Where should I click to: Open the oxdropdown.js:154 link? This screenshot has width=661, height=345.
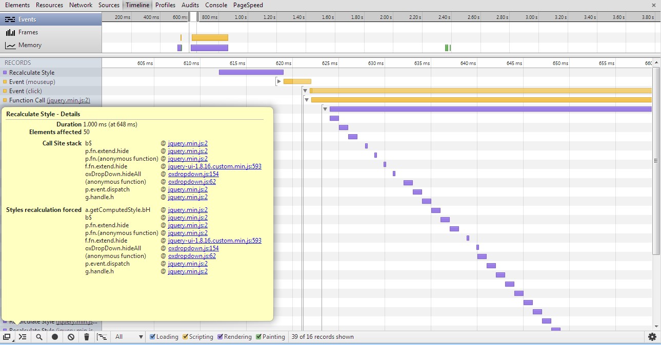pyautogui.click(x=193, y=174)
